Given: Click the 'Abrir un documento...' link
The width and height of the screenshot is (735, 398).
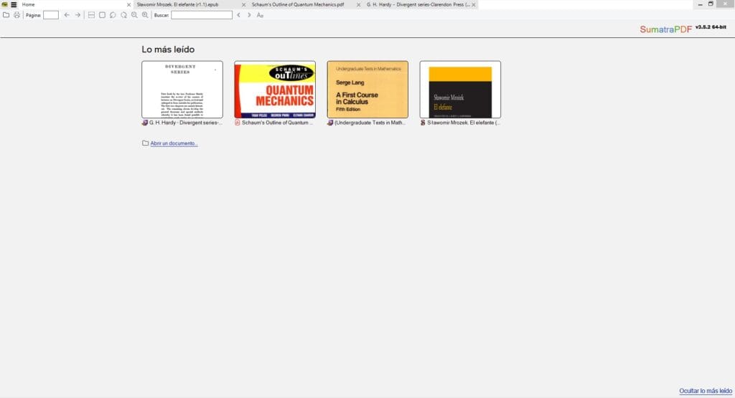Looking at the screenshot, I should click(174, 143).
